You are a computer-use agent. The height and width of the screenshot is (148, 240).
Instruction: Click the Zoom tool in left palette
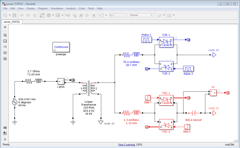5,35
